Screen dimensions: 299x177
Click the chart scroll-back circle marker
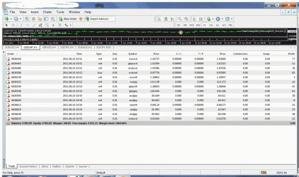pos(181,32)
